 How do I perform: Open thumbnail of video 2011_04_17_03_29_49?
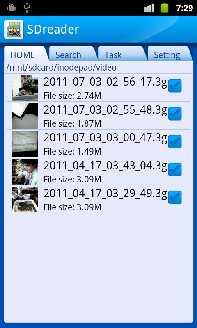coord(25,199)
